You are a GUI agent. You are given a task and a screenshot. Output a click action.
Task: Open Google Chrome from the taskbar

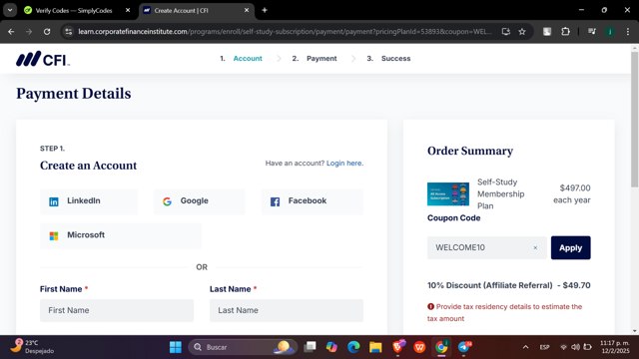[x=441, y=347]
